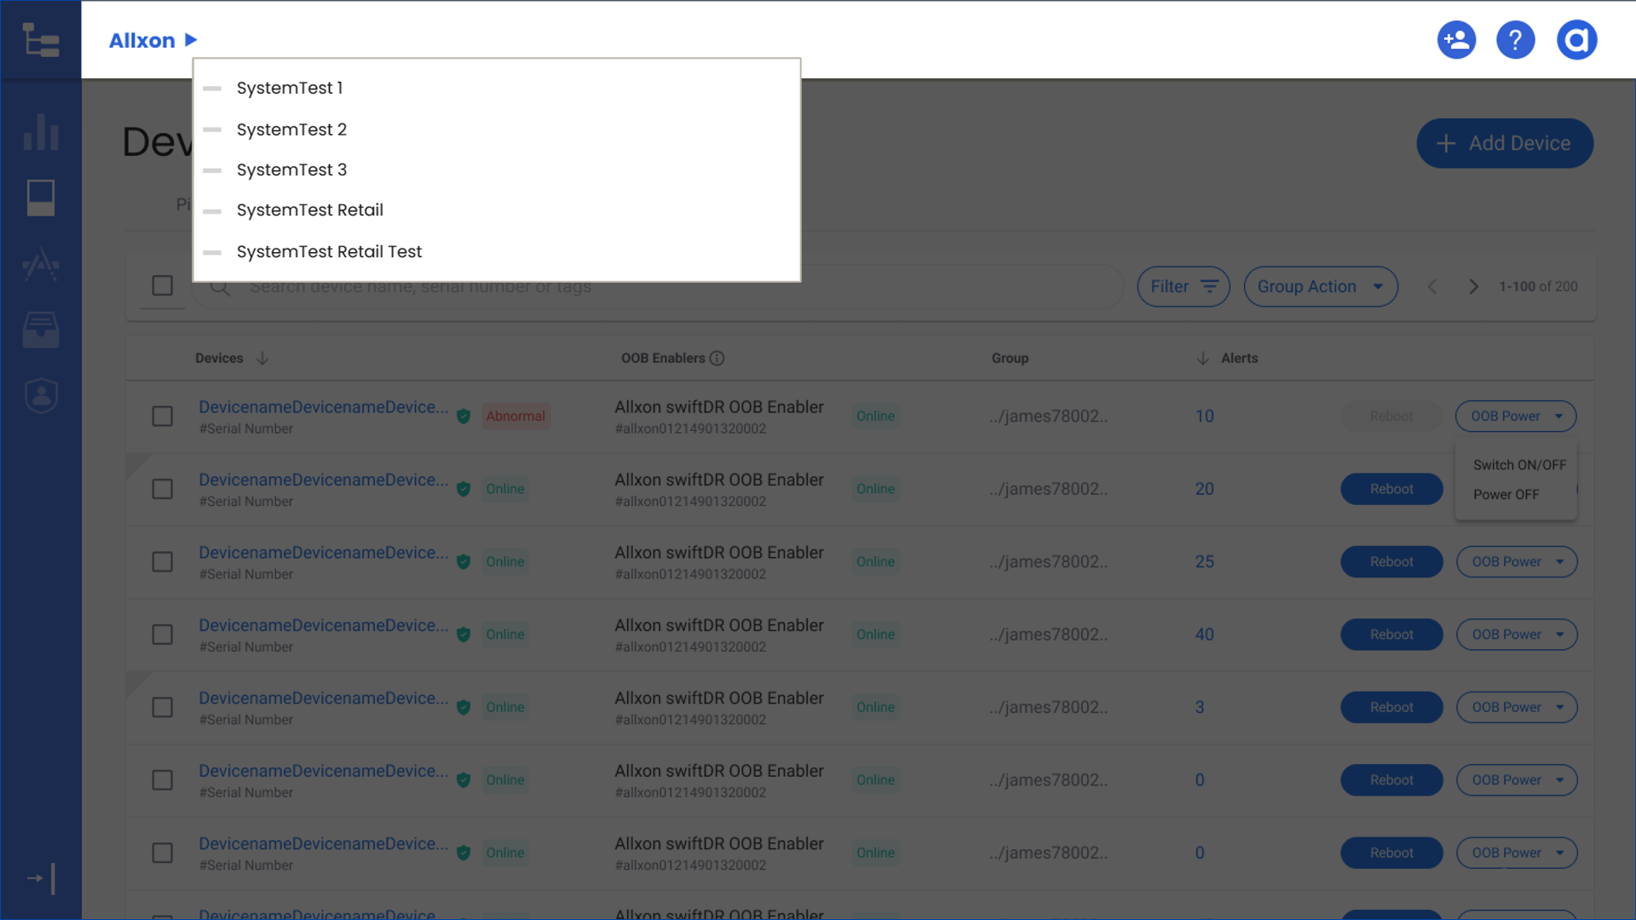Click the add user icon
The width and height of the screenshot is (1636, 920).
click(x=1456, y=40)
